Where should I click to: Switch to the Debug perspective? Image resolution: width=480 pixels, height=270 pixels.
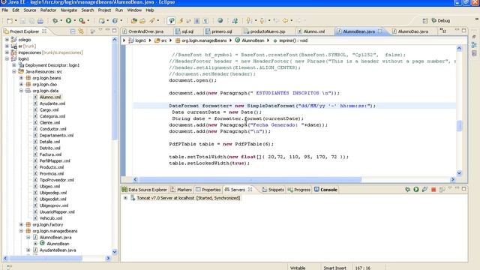(441, 21)
